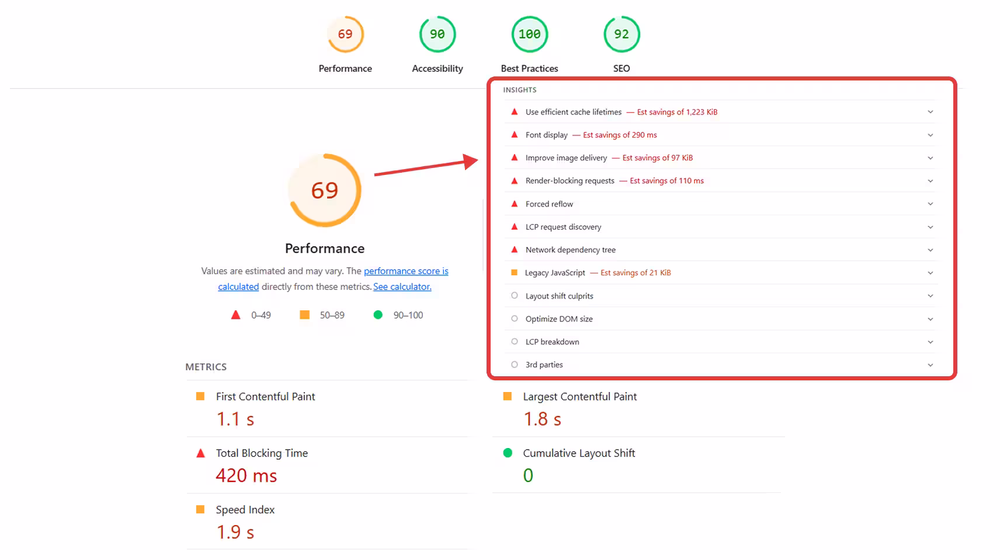Jump to the Best Practices category label
Viewport: 1000px width, 560px height.
[530, 68]
